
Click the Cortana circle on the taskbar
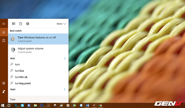coord(9,105)
